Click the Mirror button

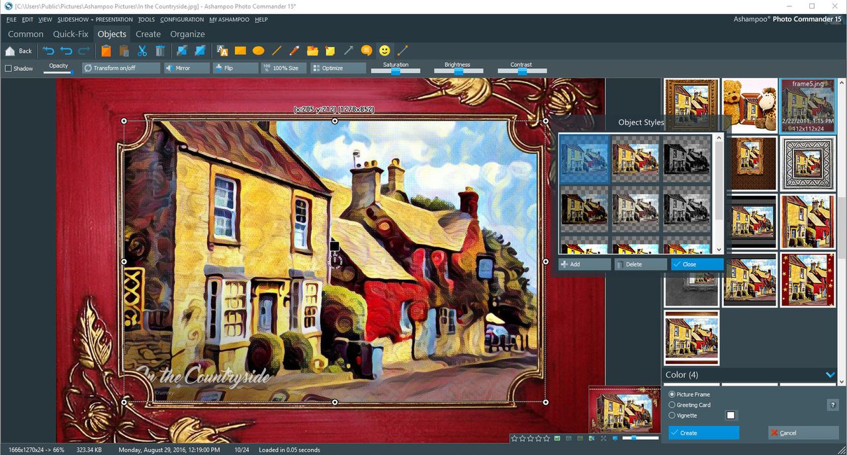pos(187,68)
